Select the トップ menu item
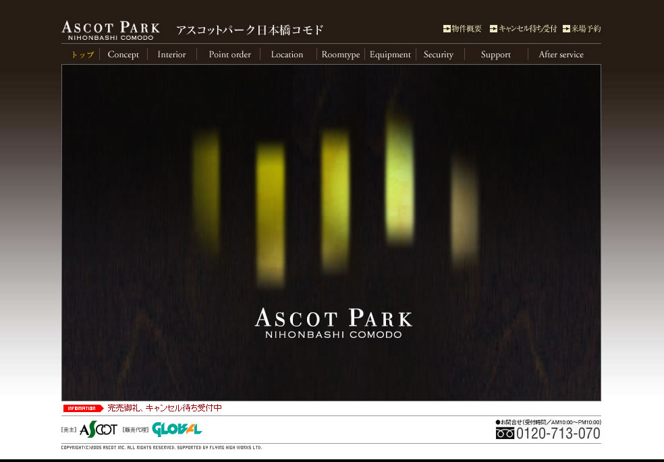Viewport: 664px width, 462px height. pyautogui.click(x=82, y=55)
